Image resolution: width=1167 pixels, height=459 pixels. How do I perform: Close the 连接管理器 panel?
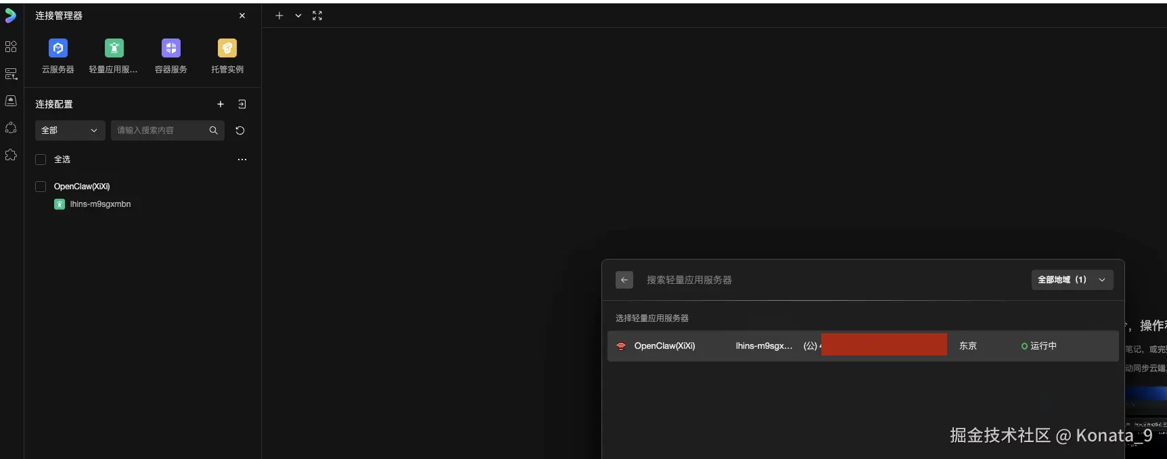point(242,16)
